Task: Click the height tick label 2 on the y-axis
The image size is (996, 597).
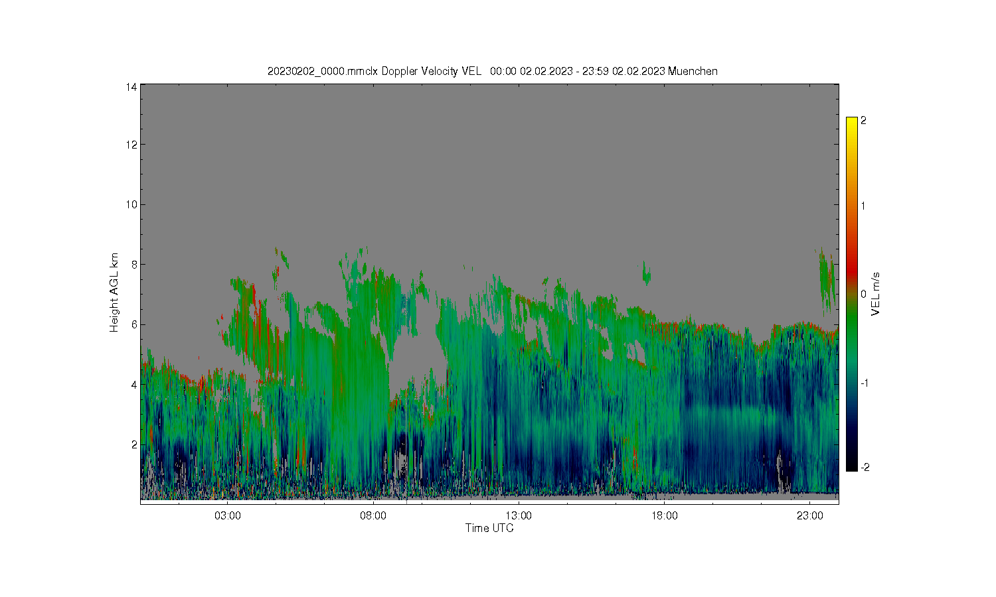Action: tap(134, 444)
